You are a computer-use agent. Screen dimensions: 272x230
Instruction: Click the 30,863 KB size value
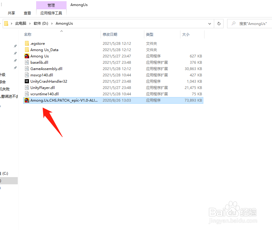pos(193,69)
